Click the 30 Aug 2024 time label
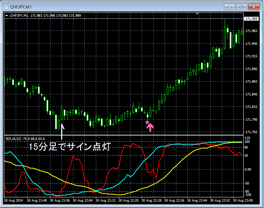 coord(14,201)
